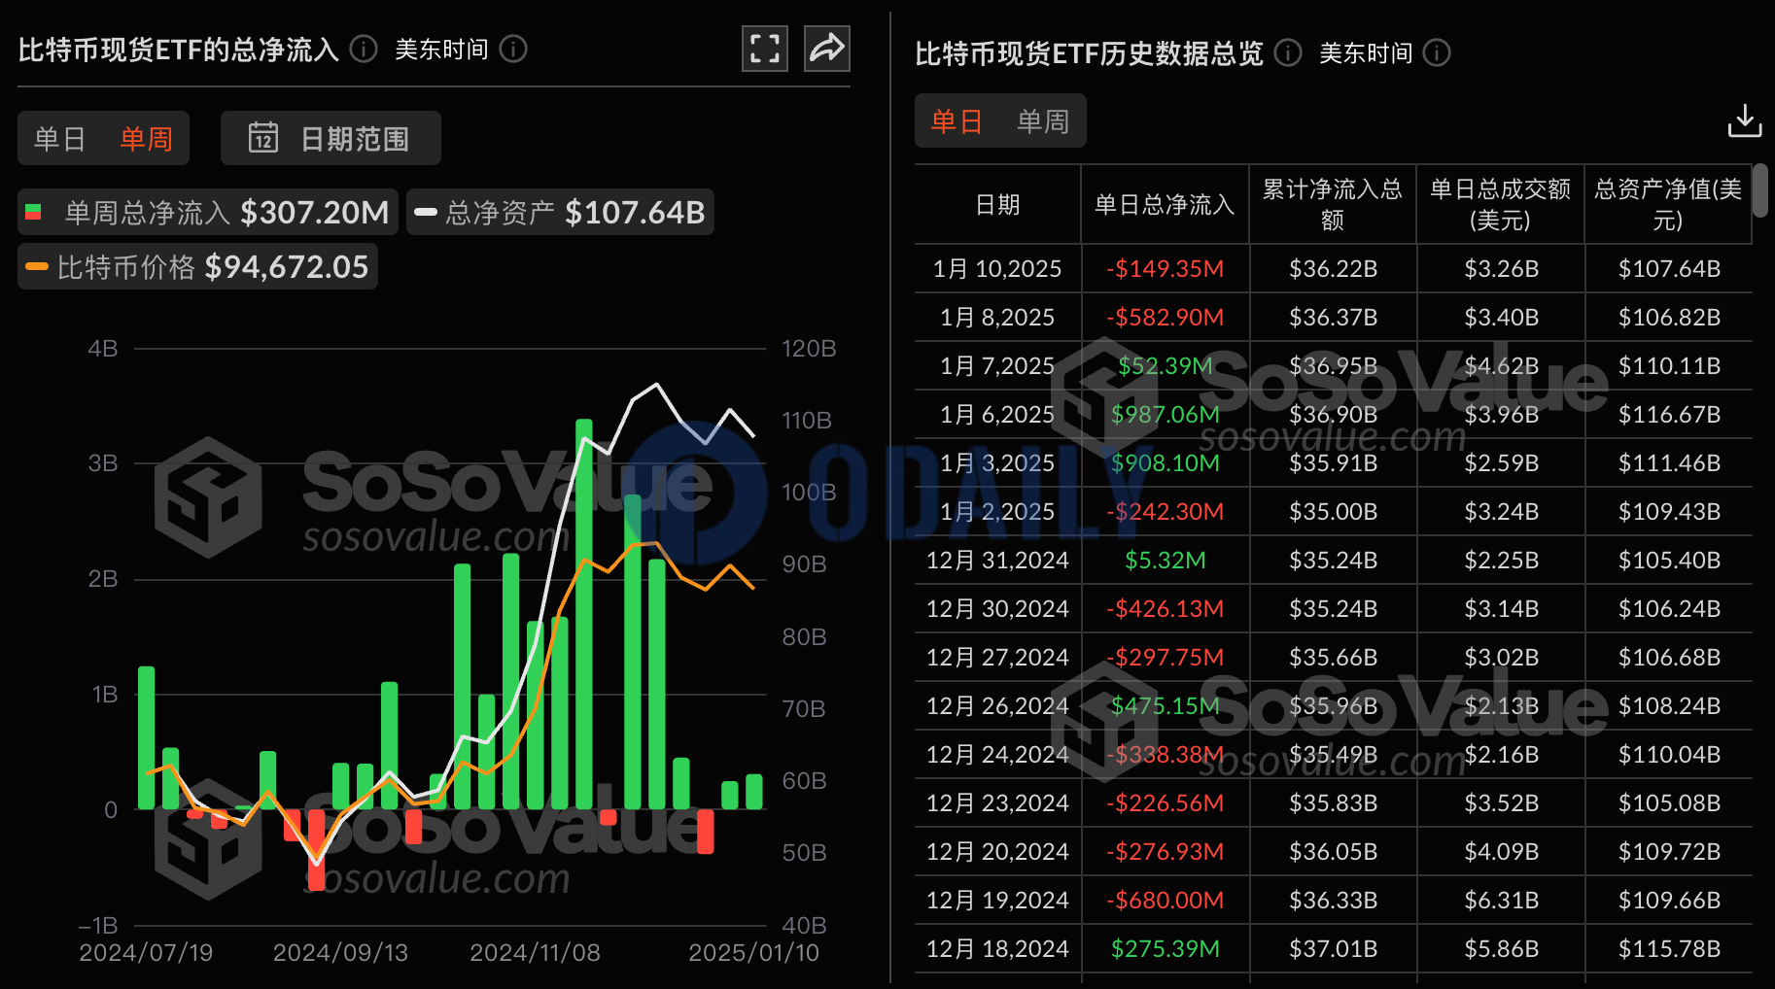
Task: Click the 1月 10,2025 date cell
Action: point(997,268)
